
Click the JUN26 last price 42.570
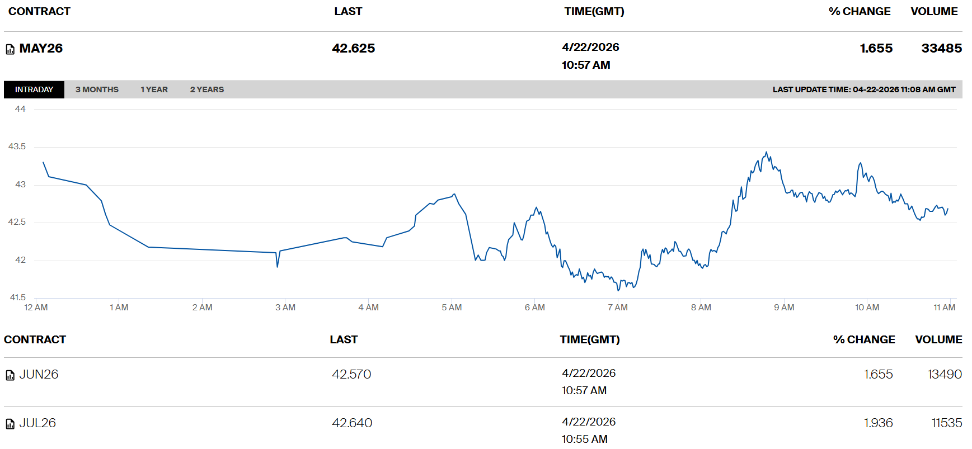coord(351,375)
